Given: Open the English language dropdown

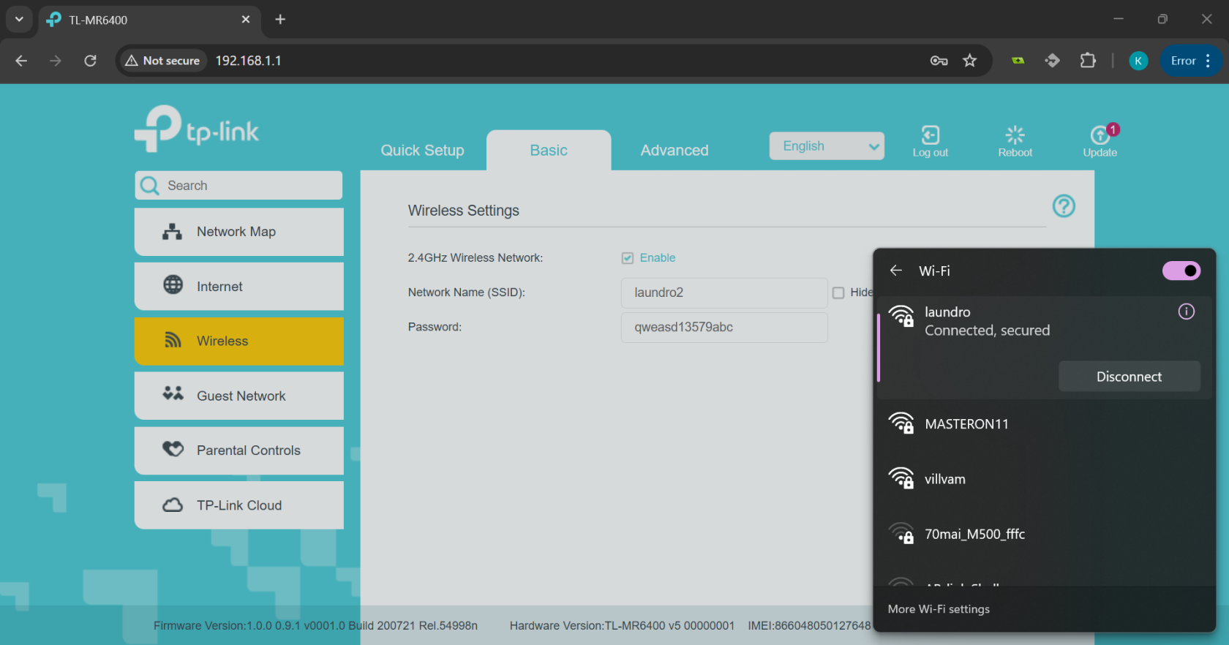Looking at the screenshot, I should tap(827, 146).
